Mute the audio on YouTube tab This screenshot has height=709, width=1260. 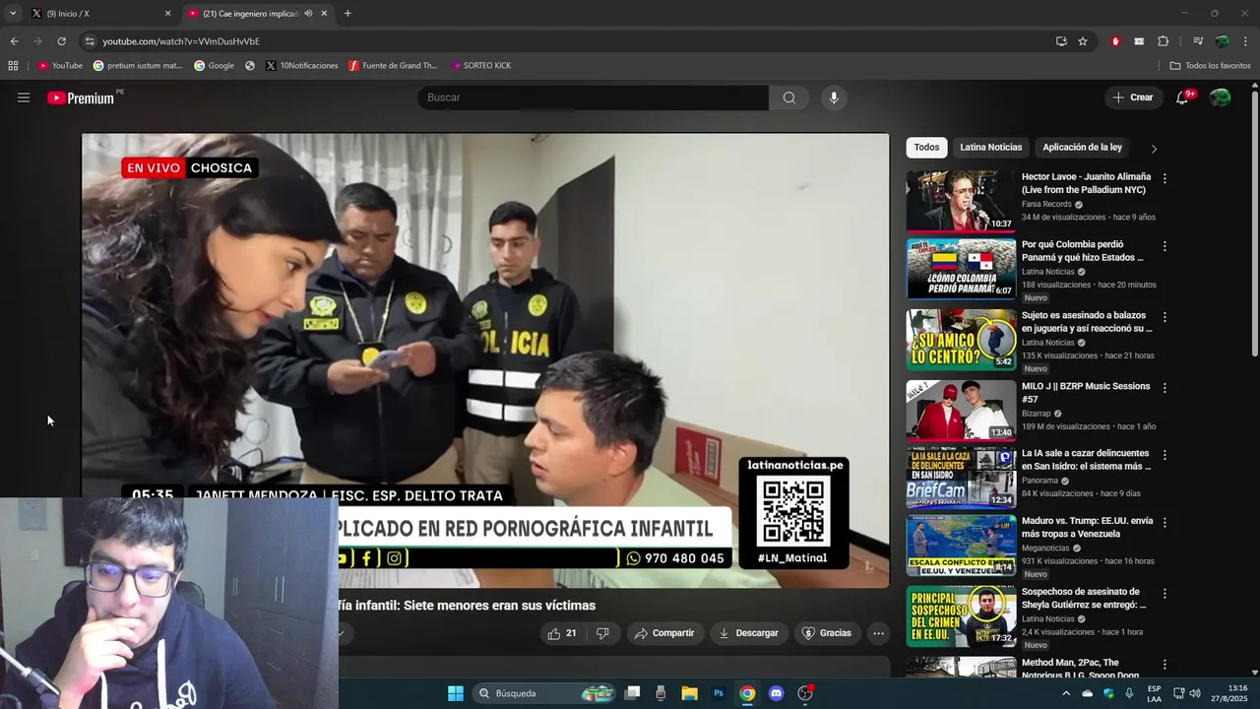(308, 14)
